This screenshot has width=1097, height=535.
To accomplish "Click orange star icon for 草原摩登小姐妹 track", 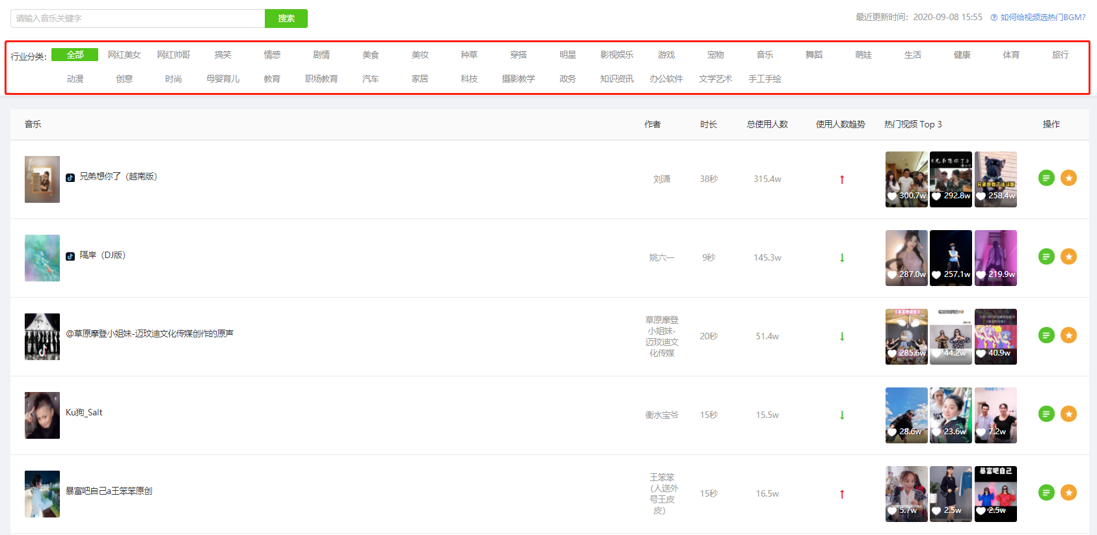I will tap(1068, 335).
